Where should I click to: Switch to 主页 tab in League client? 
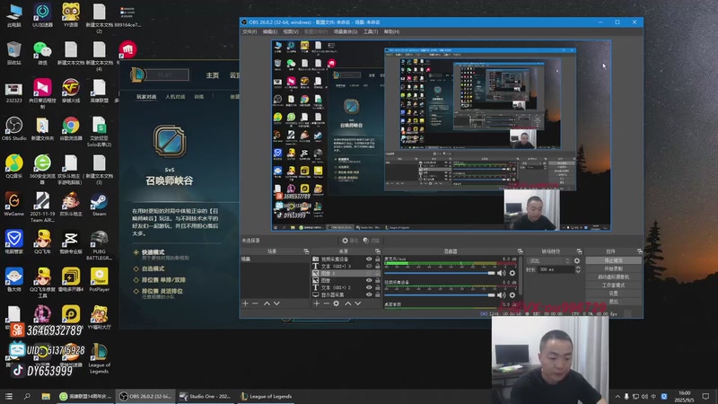[212, 75]
